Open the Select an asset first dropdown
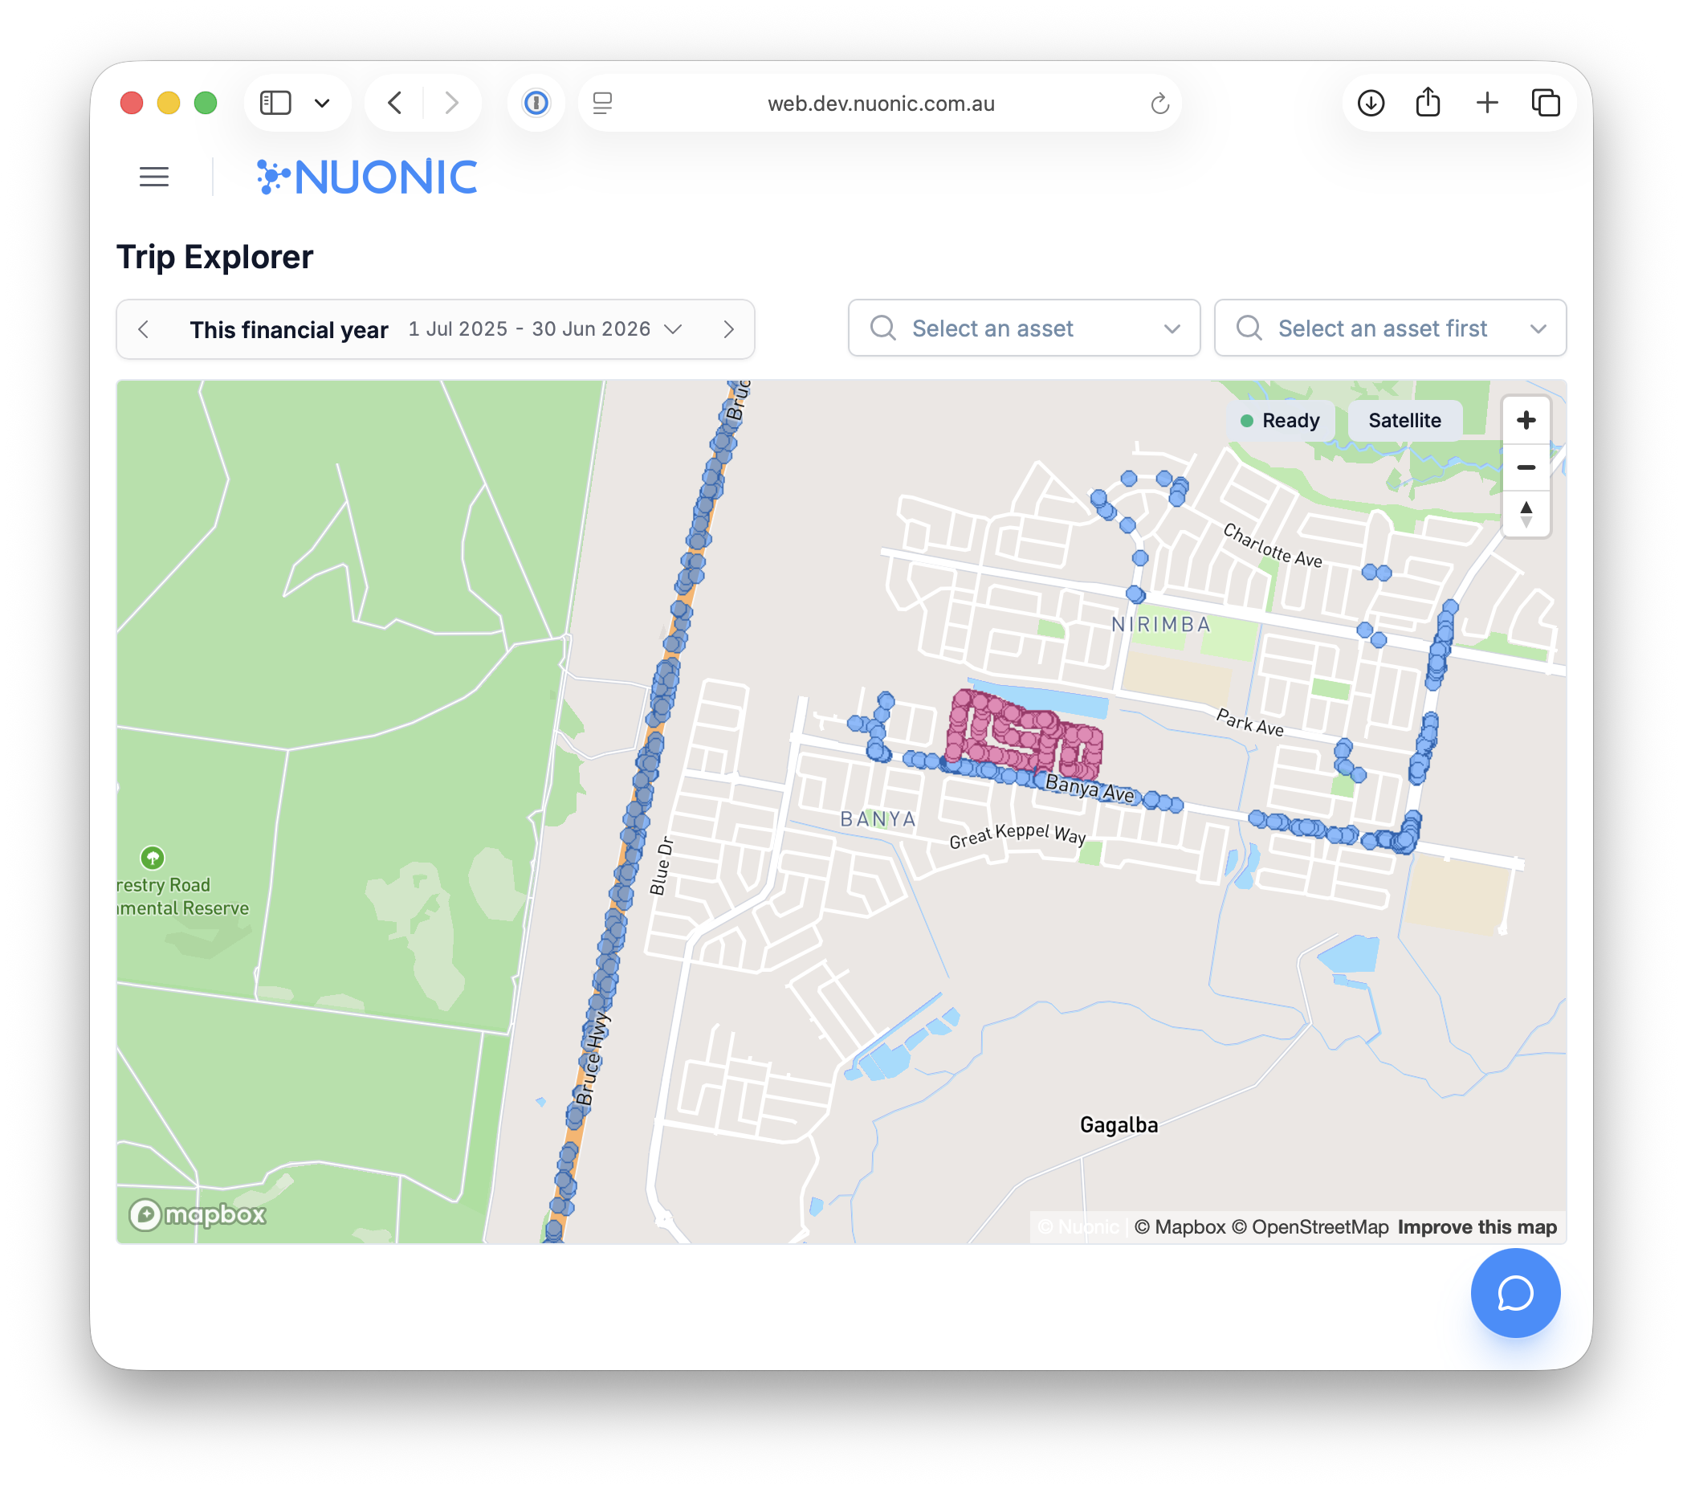 pos(1390,328)
